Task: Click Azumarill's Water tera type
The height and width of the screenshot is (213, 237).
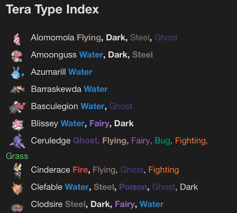Action: coord(80,72)
